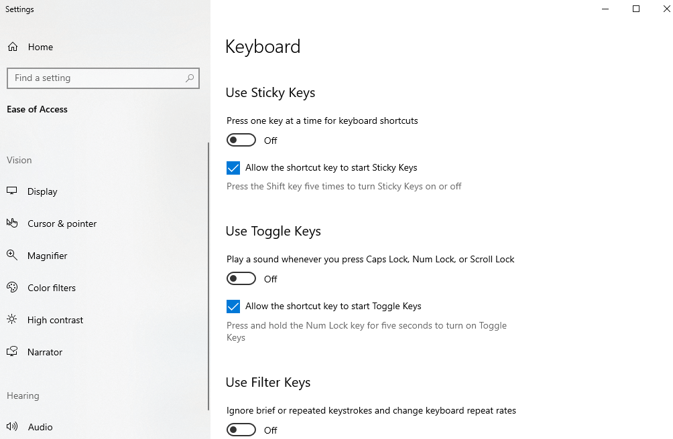Turn on Sticky Keys
Image resolution: width=673 pixels, height=439 pixels.
pos(241,139)
